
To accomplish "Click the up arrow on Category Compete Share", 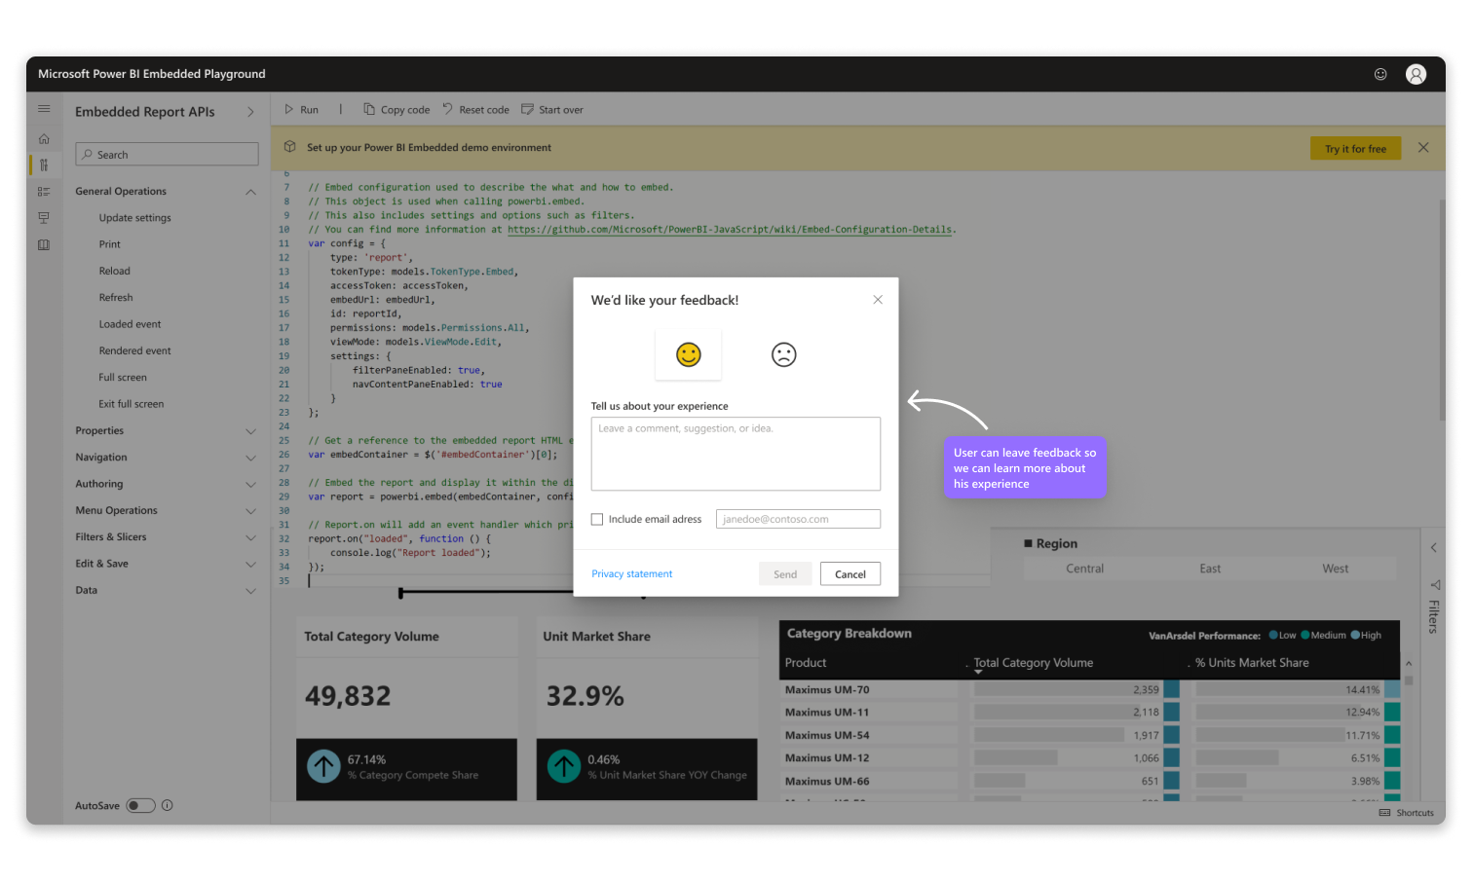I will tap(324, 766).
